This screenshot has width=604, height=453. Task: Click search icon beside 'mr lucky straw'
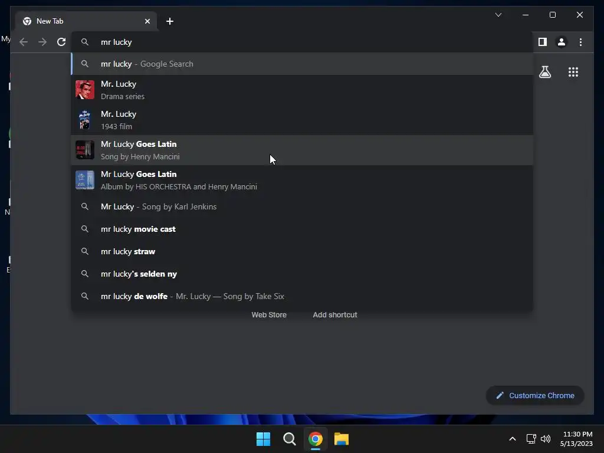pyautogui.click(x=85, y=251)
